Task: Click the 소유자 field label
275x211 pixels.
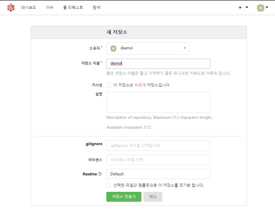Action: [95, 48]
